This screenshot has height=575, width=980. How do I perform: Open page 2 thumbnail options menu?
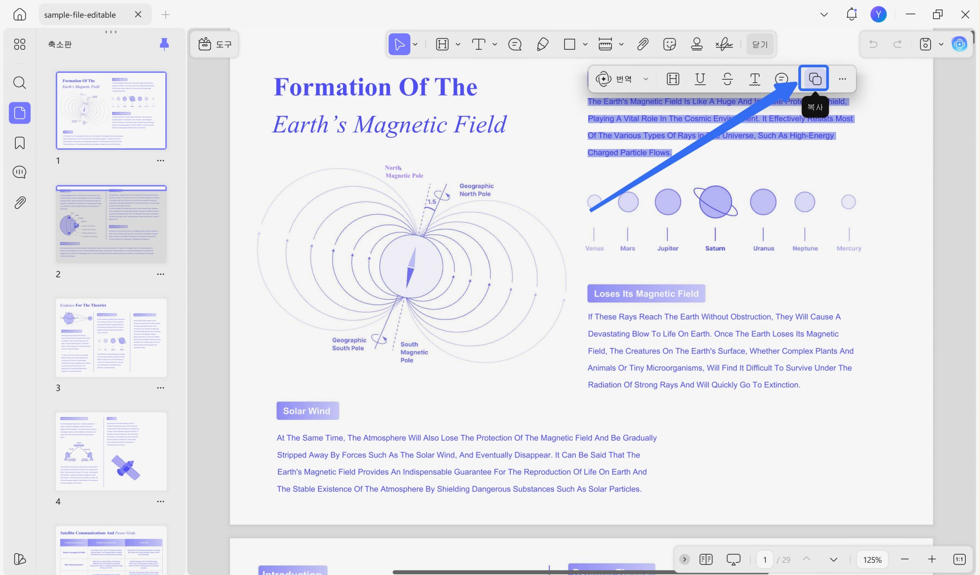[x=161, y=274]
